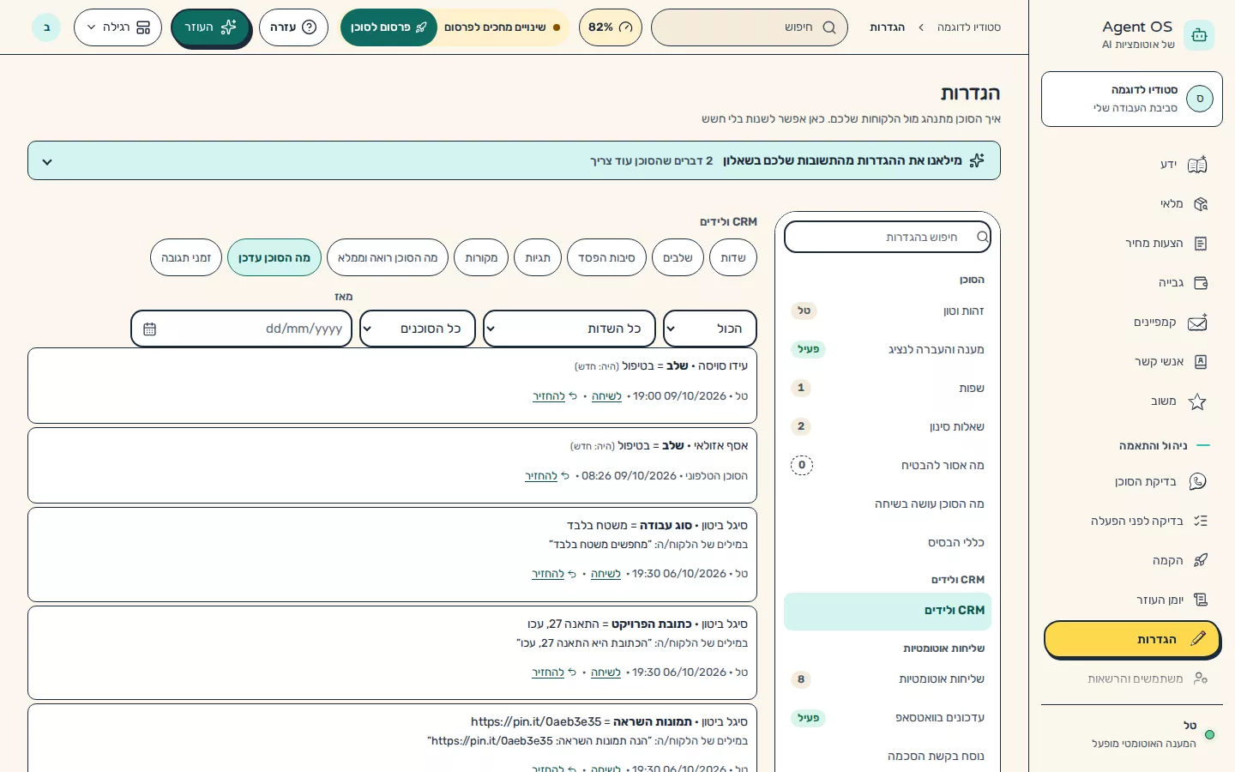
Task: Open בדיקה לפני הפעלה checklist icon
Action: (x=1200, y=521)
